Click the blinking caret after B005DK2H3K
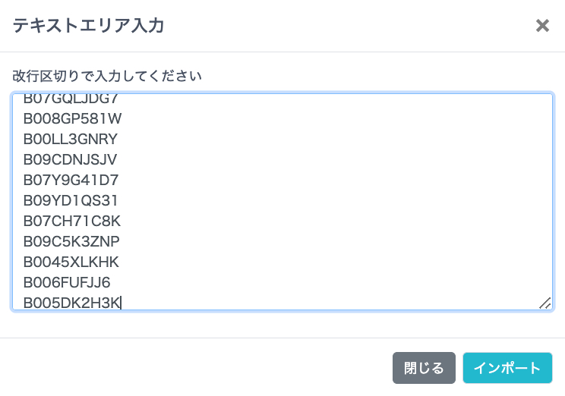565x396 pixels. pyautogui.click(x=122, y=303)
